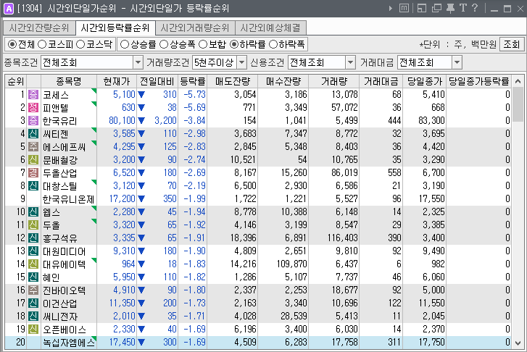Select the 코스피 radio button
This screenshot has width=527, height=352.
[42, 44]
